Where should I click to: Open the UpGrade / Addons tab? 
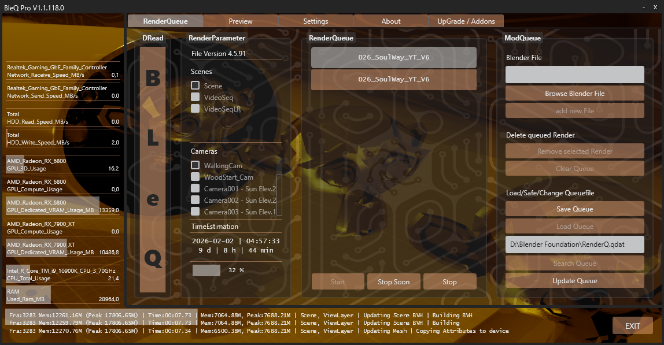[466, 21]
